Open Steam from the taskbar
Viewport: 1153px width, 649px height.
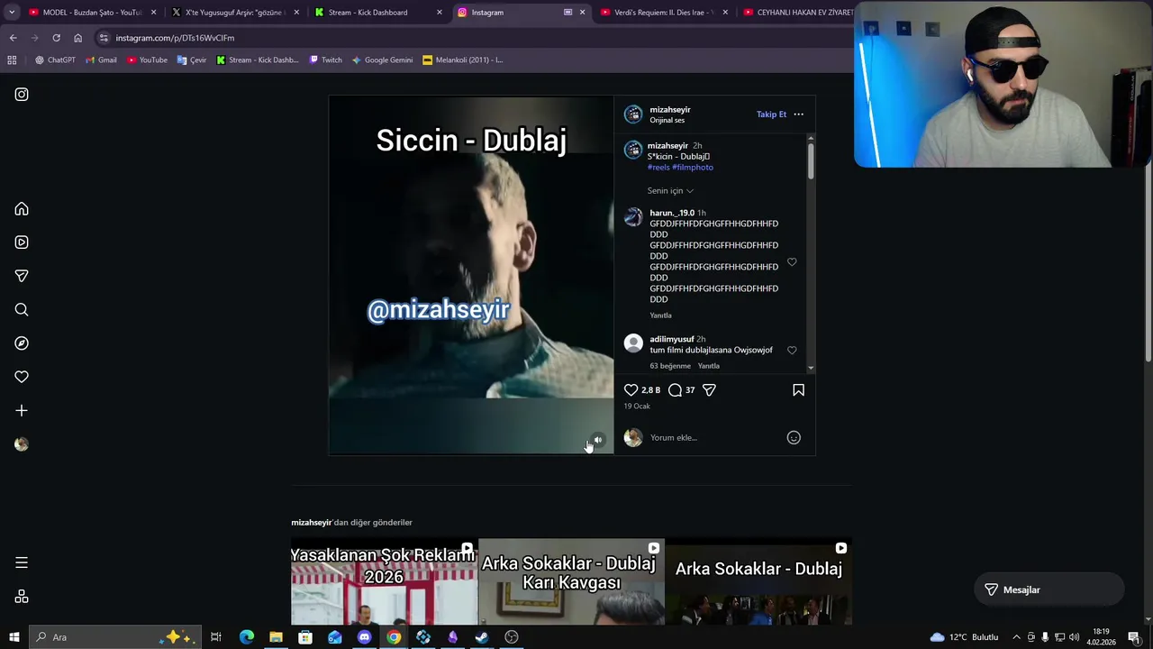pos(482,637)
